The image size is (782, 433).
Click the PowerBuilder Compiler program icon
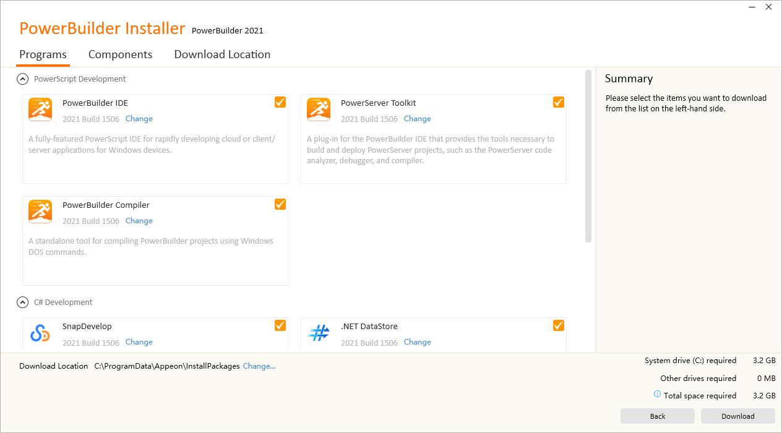point(40,212)
